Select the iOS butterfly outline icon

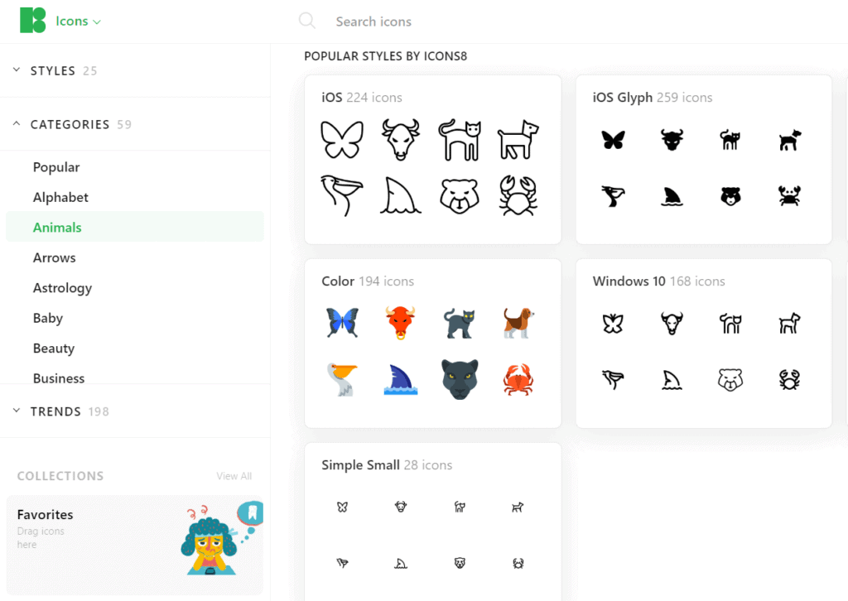click(x=342, y=140)
